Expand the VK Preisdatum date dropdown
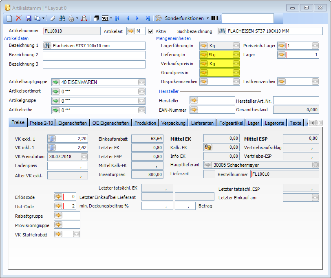The image size is (331, 278). click(x=84, y=157)
